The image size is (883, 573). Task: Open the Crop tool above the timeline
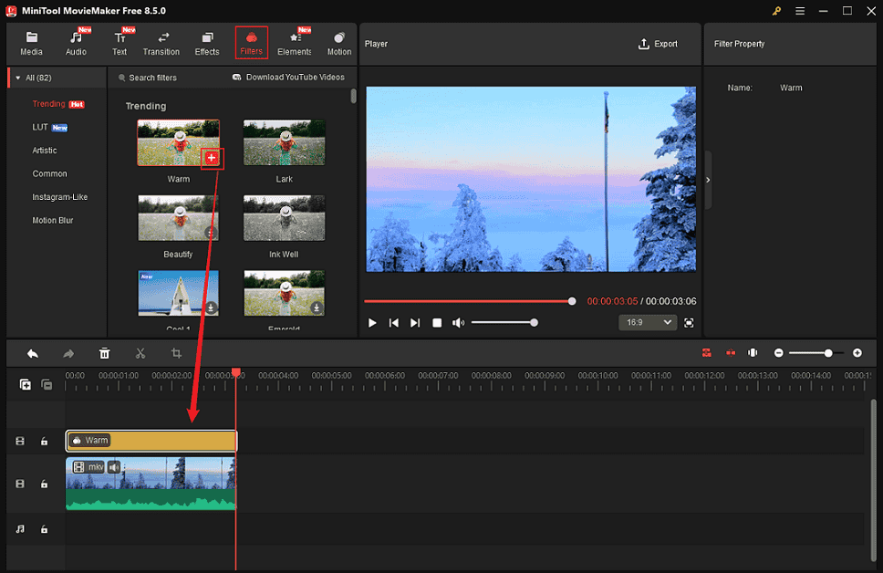point(176,353)
